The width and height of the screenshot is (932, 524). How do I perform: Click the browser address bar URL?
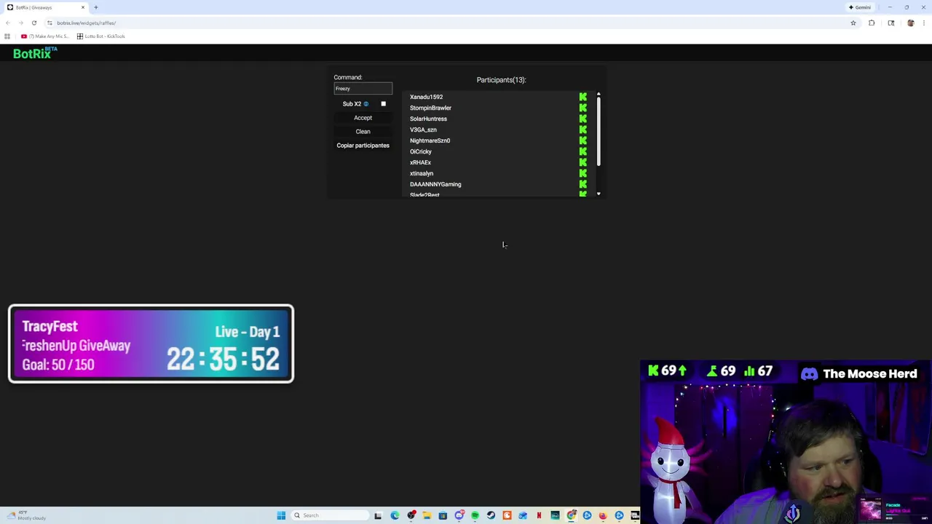point(86,23)
